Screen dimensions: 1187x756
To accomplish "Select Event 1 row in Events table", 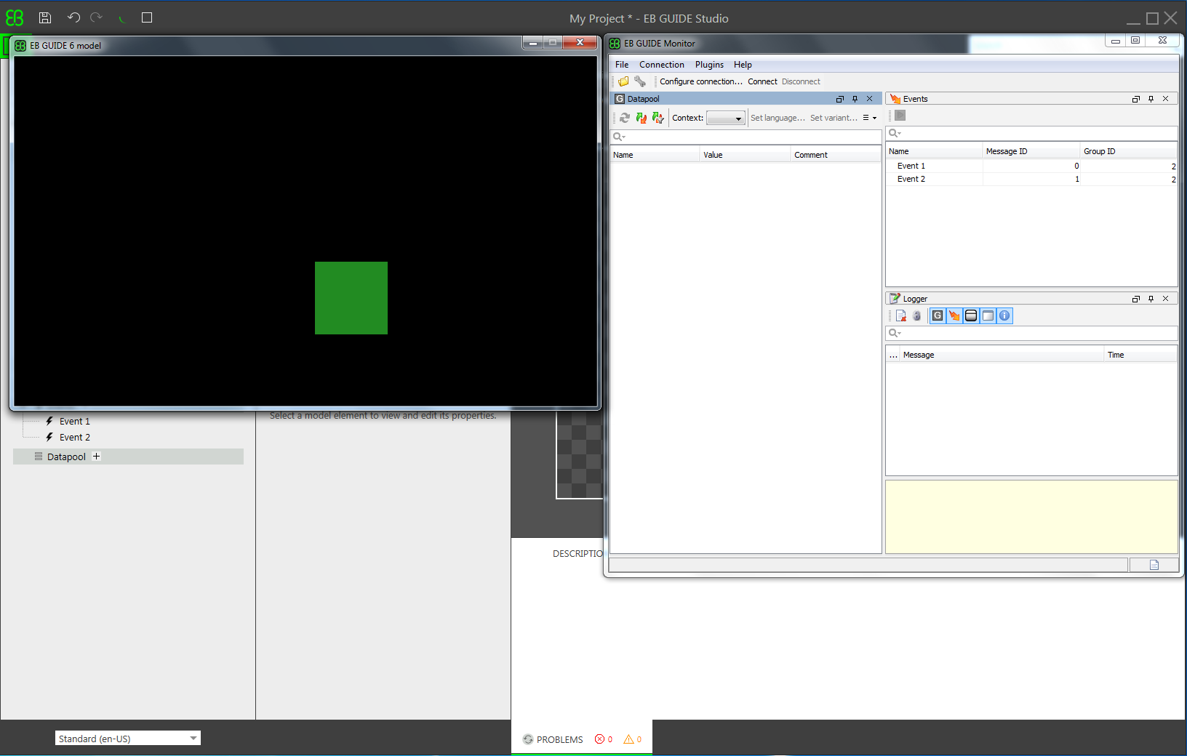I will point(1031,166).
